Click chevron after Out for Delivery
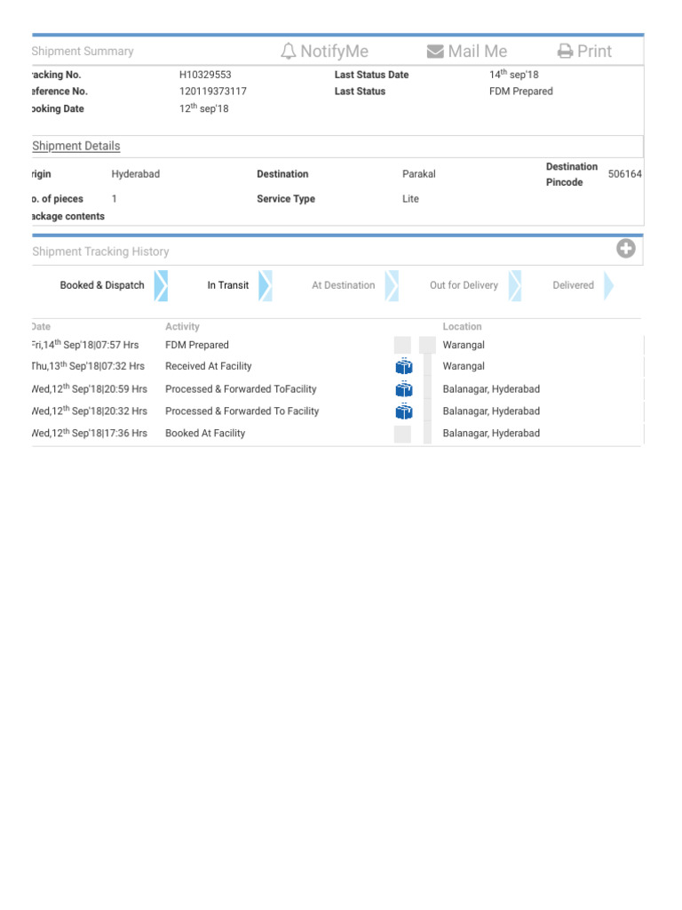The width and height of the screenshot is (682, 910). [515, 285]
